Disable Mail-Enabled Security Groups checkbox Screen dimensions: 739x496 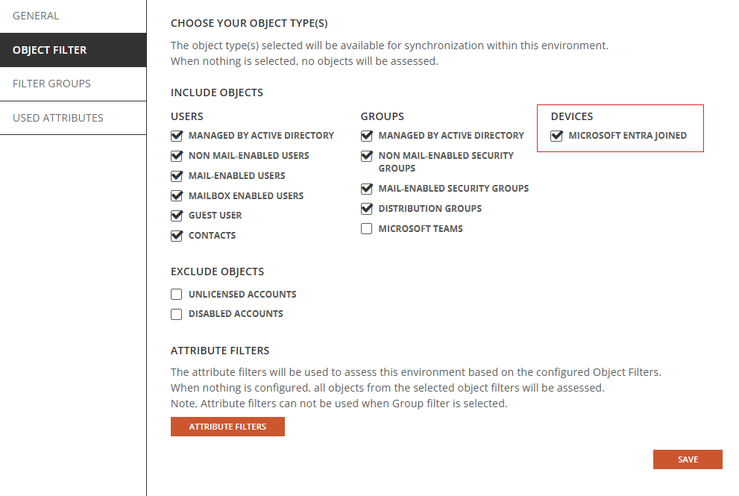tap(367, 189)
